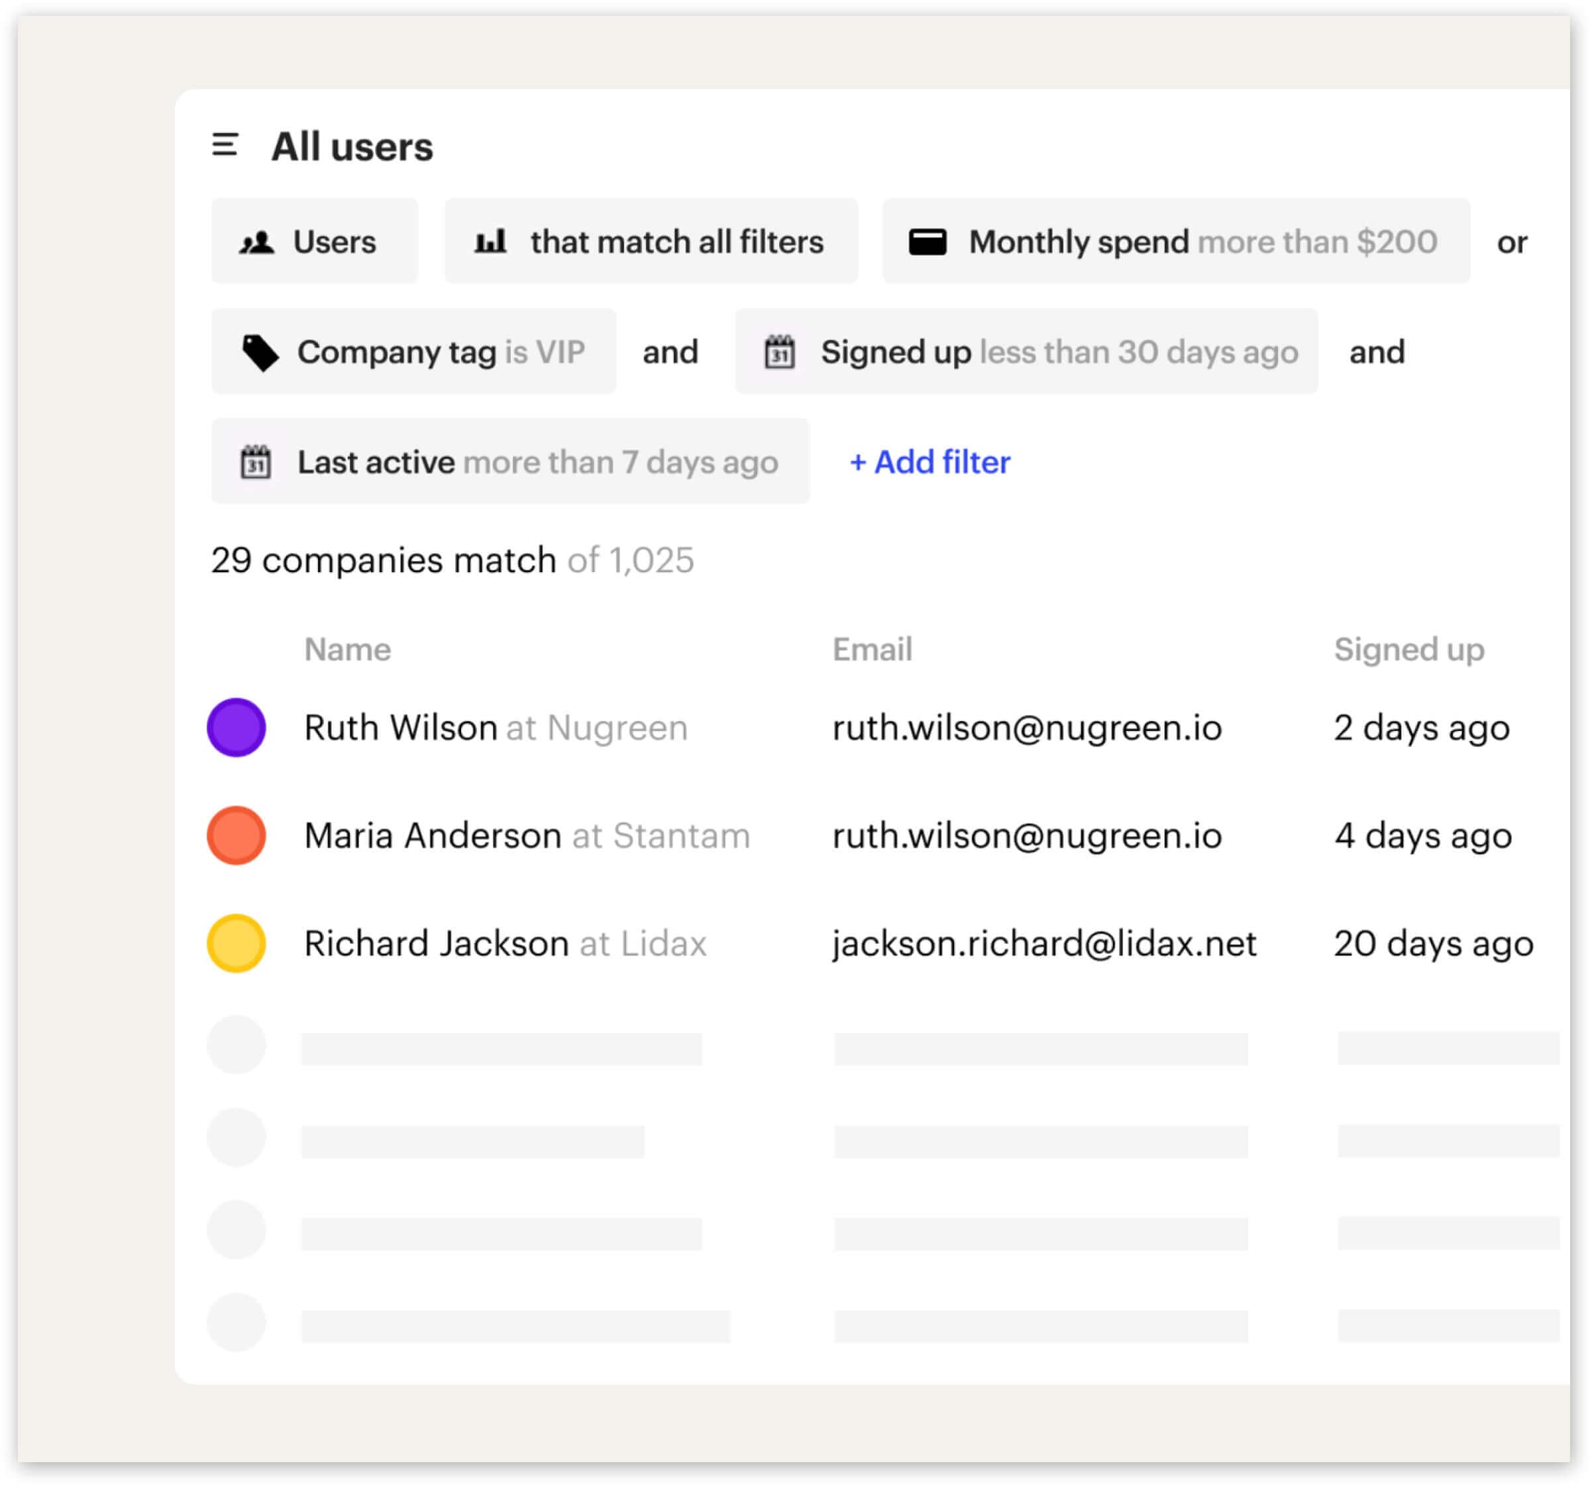This screenshot has height=1486, width=1592.
Task: Click the people icon in Users chip
Action: coord(257,242)
